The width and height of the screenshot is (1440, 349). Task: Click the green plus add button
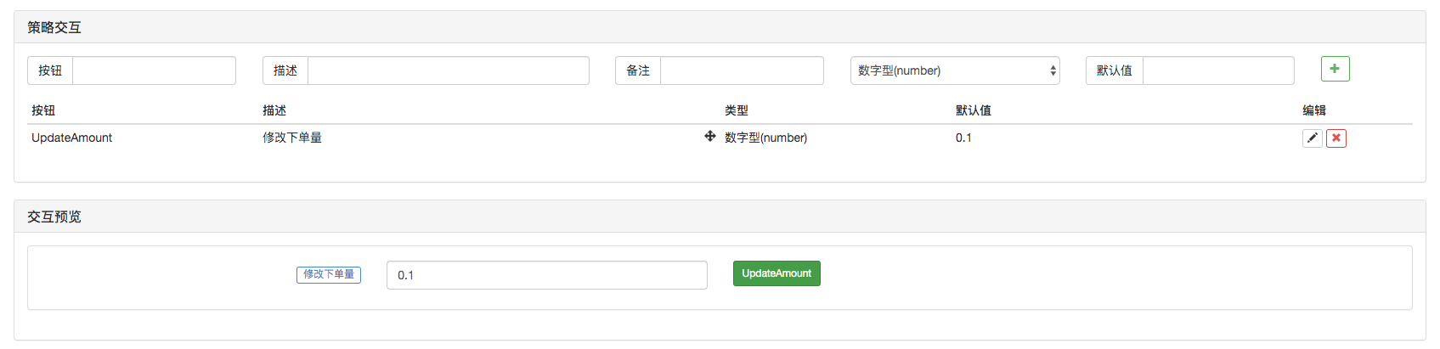point(1335,69)
